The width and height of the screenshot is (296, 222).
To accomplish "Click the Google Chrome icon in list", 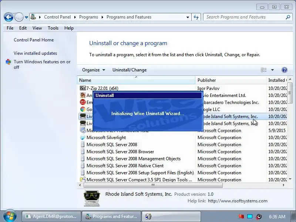I will point(83,109).
